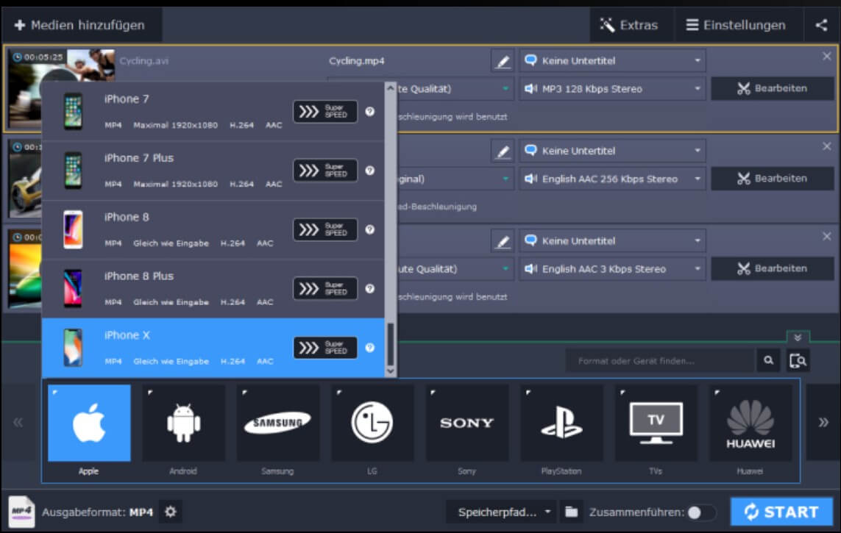Screen dimensions: 841x533
Task: Click preset list scroll up arrow
Action: [391, 87]
